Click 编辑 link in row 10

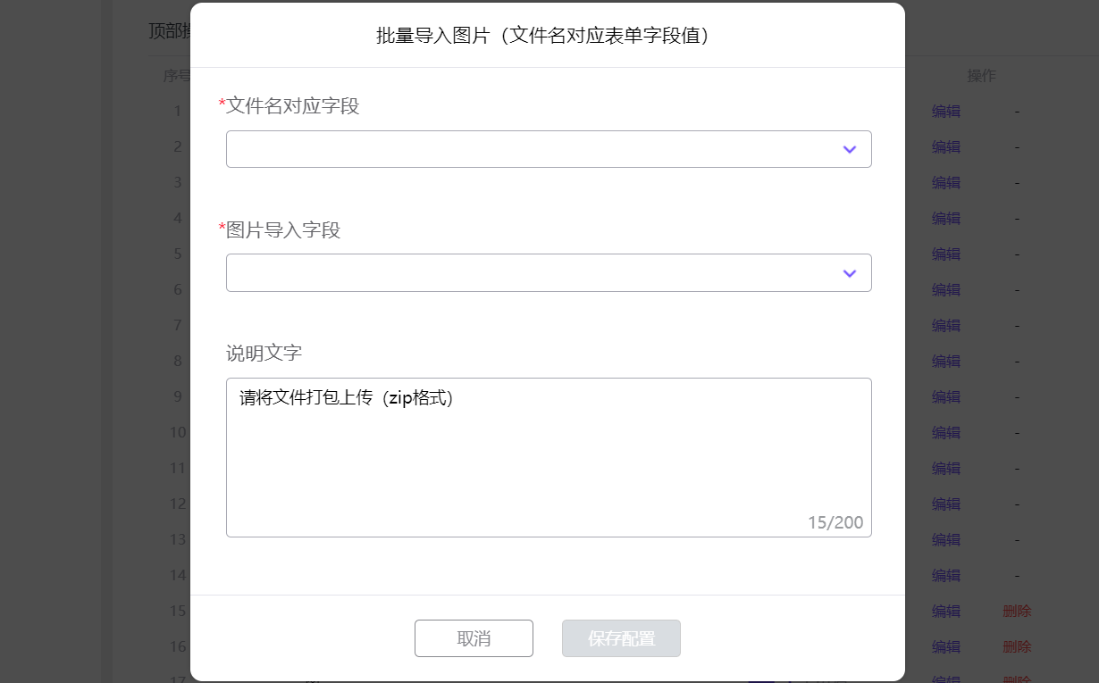point(946,433)
